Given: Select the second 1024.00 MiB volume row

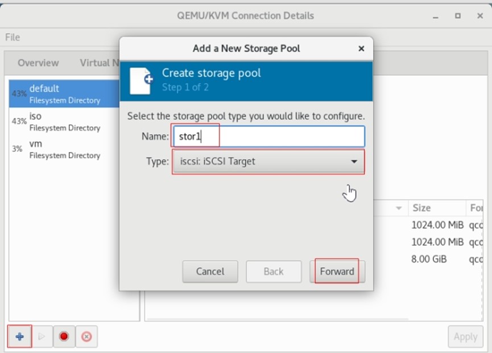Looking at the screenshot, I should click(x=428, y=242).
